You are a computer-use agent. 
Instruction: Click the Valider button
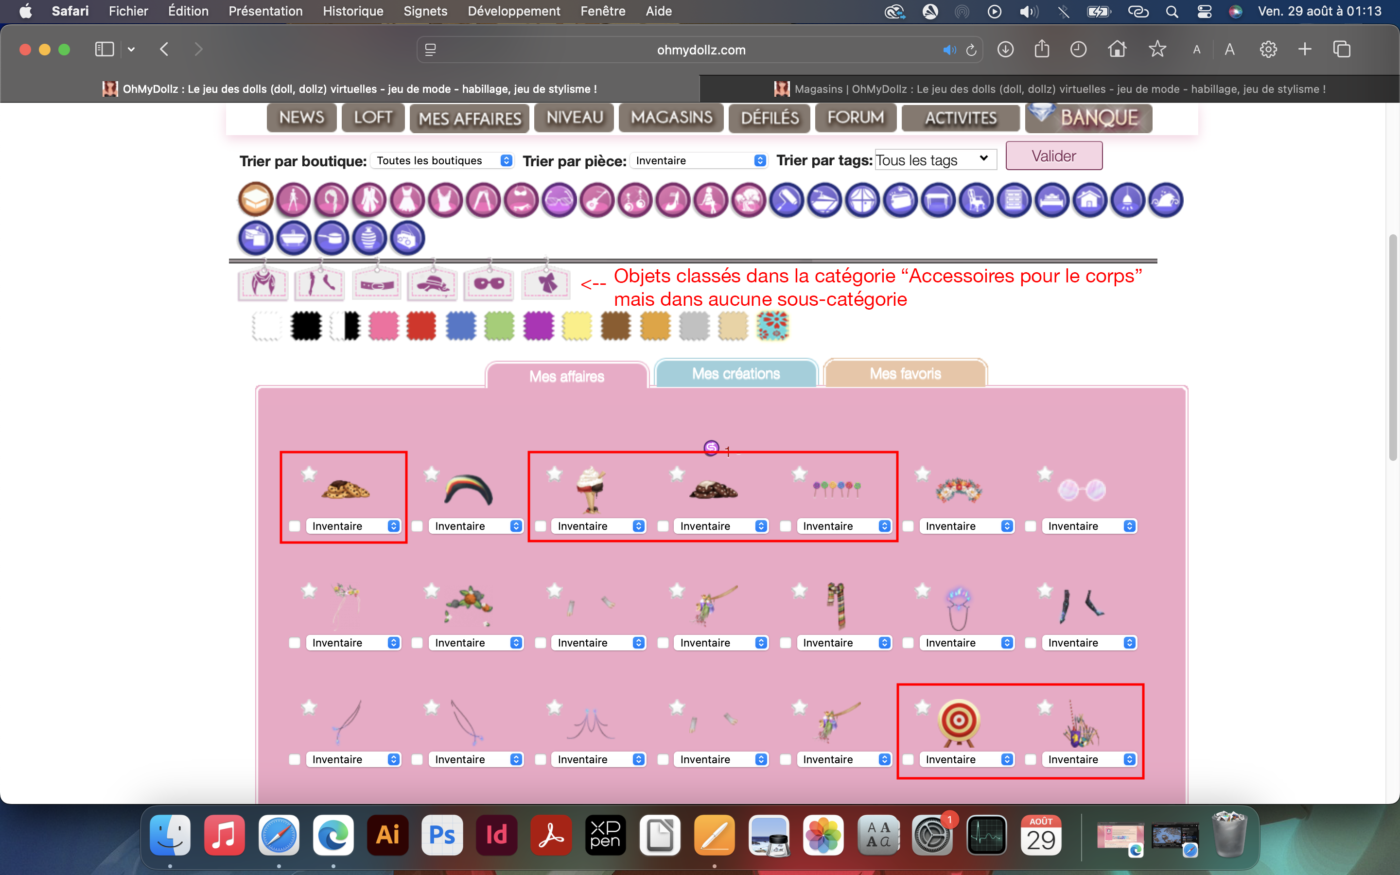coord(1053,156)
